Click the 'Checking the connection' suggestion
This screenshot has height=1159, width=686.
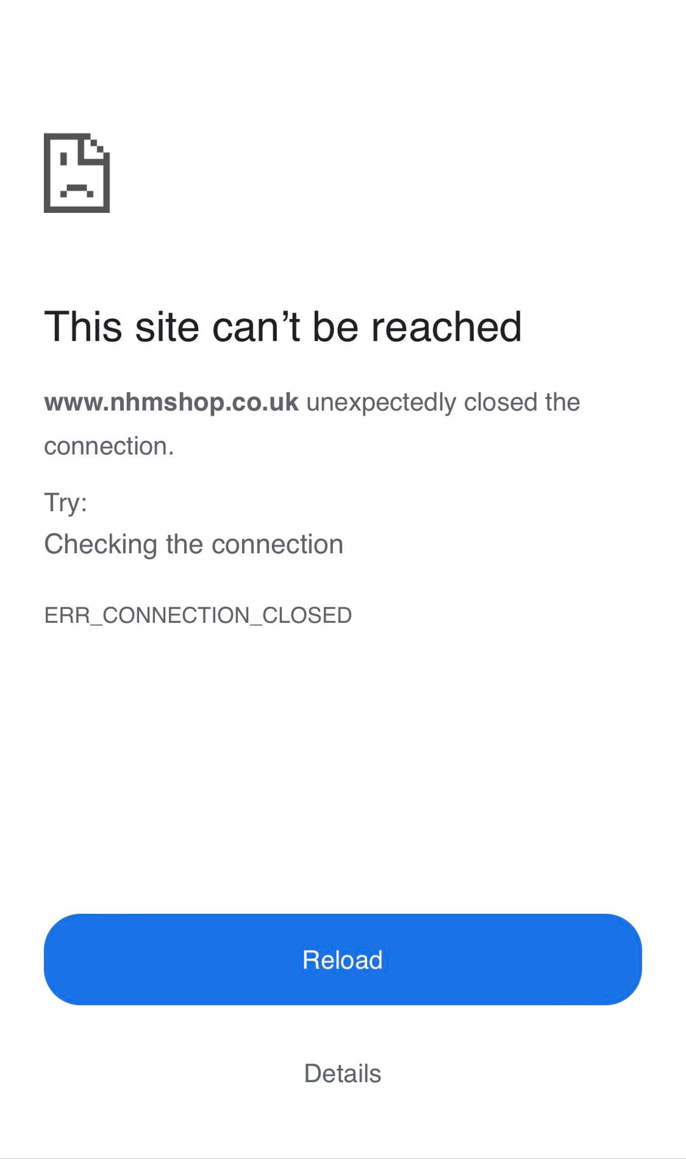[194, 545]
